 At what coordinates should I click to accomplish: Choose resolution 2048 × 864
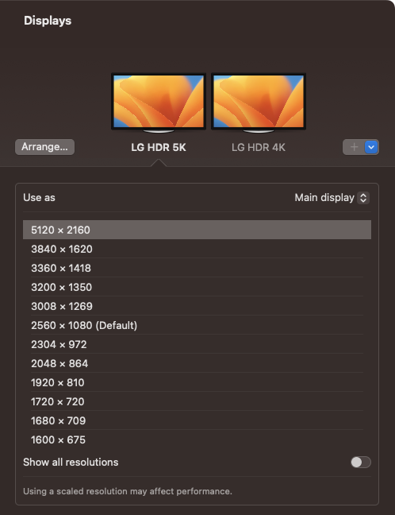(x=197, y=363)
